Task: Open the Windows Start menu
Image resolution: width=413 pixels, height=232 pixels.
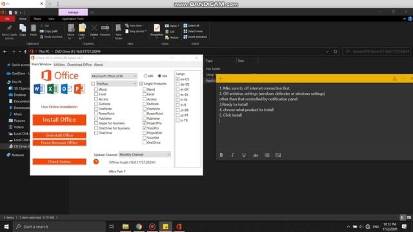Action: (x=6, y=226)
